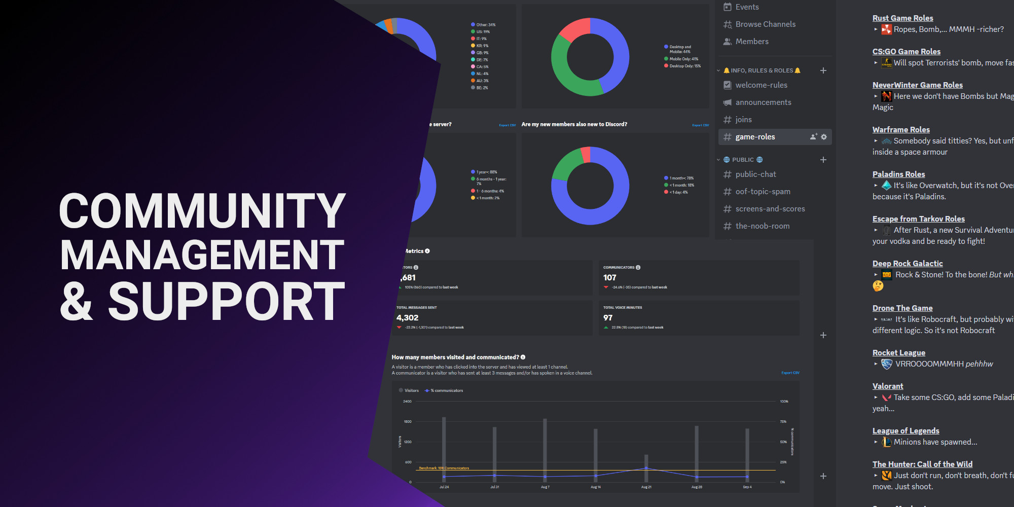Click the NeverWinter game emoji icon
Screen dimensions: 1014x507
[x=886, y=96]
